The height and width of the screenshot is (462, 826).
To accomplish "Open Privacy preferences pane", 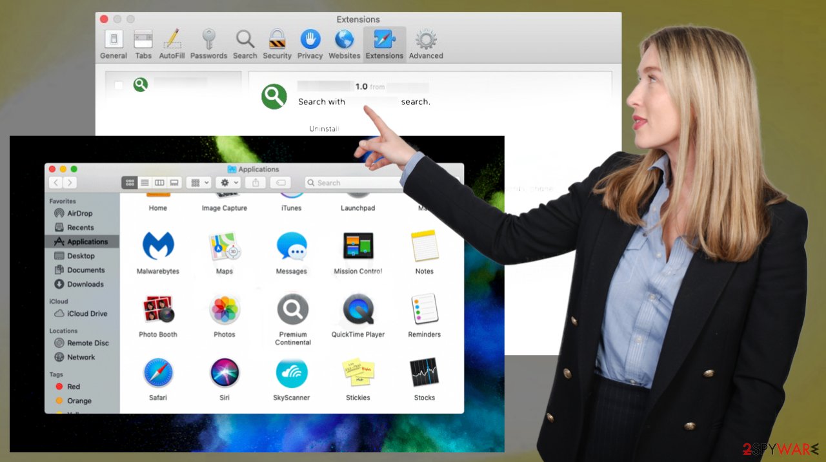I will (x=310, y=44).
